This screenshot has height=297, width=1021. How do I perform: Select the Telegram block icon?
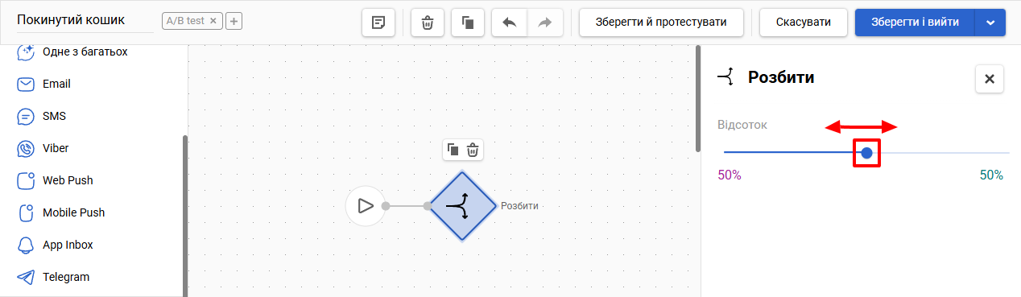(x=26, y=277)
